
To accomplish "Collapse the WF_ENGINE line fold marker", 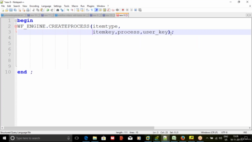I will point(16,26).
